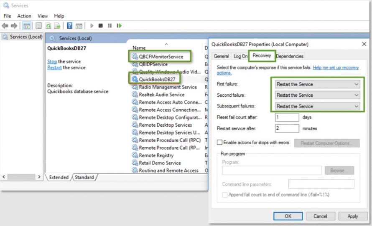Click the OK button
This screenshot has width=372, height=226.
click(x=288, y=216)
